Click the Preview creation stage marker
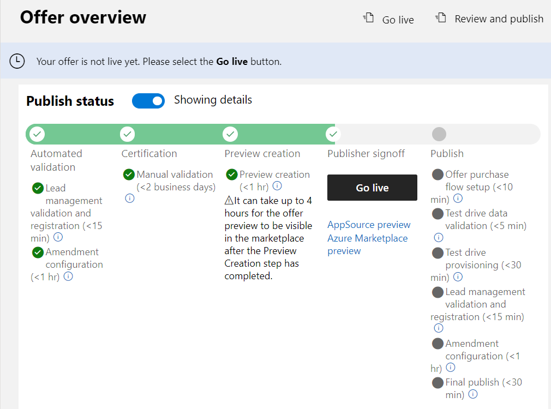 coord(230,134)
